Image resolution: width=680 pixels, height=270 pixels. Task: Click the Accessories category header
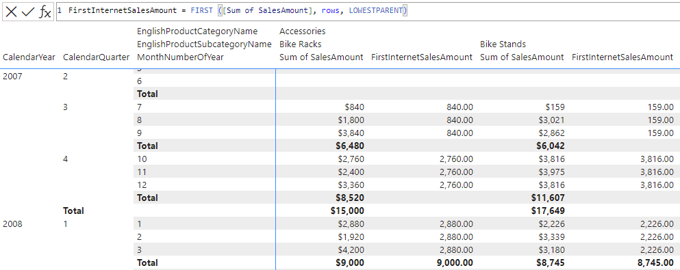[302, 31]
